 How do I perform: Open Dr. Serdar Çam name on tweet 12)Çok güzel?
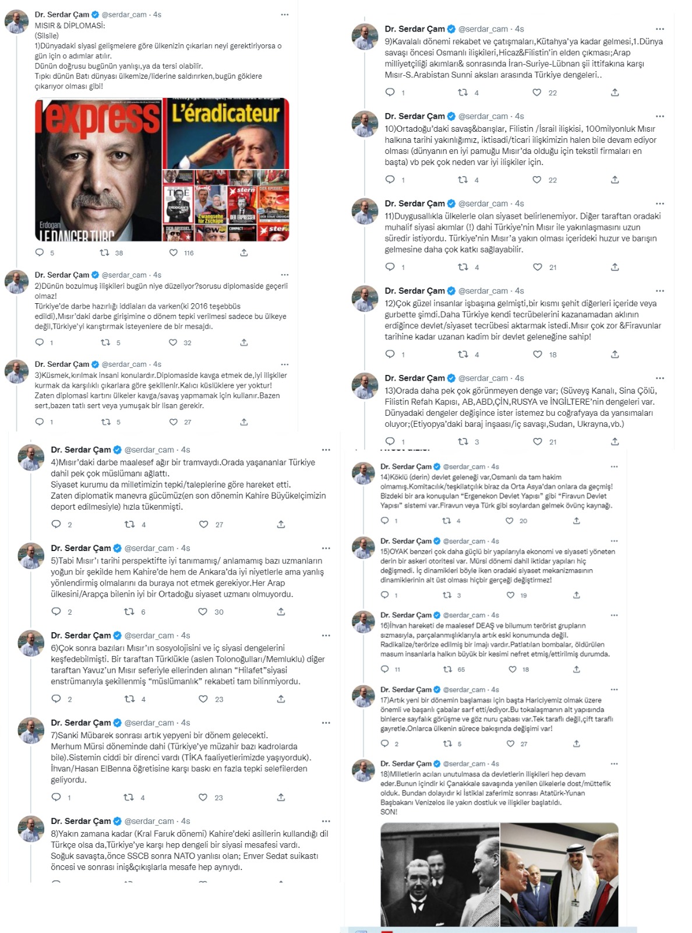coord(415,290)
